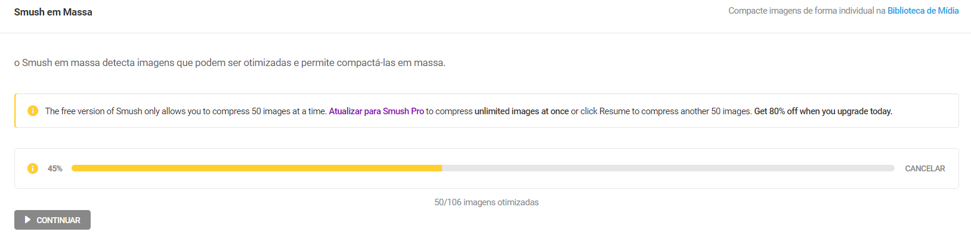The image size is (971, 238).
Task: Click the info icon beside the 45% label
Action: click(x=33, y=168)
